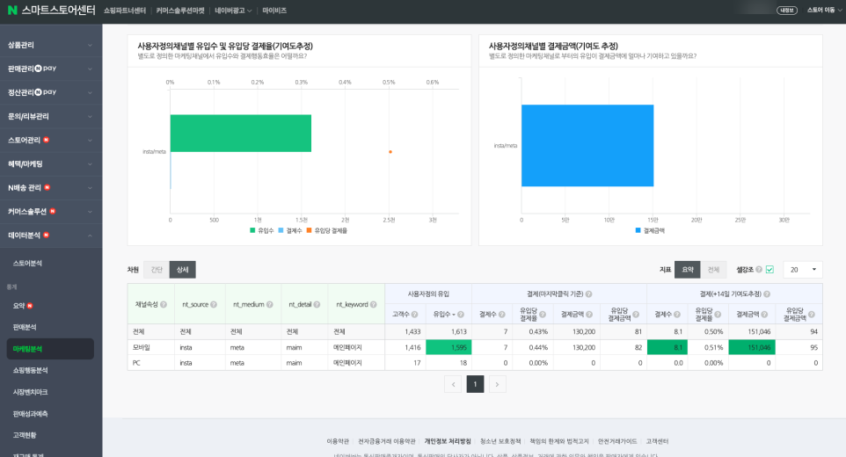Viewport: 846px width, 457px height.
Task: Expand the 상품관리 sidebar menu
Action: coord(51,46)
